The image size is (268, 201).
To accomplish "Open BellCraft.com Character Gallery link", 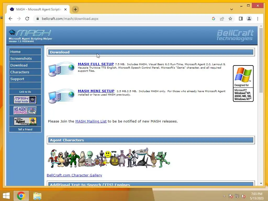I will (x=74, y=175).
